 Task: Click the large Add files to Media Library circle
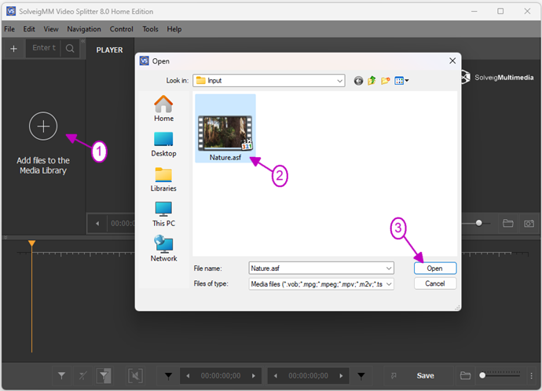43,126
